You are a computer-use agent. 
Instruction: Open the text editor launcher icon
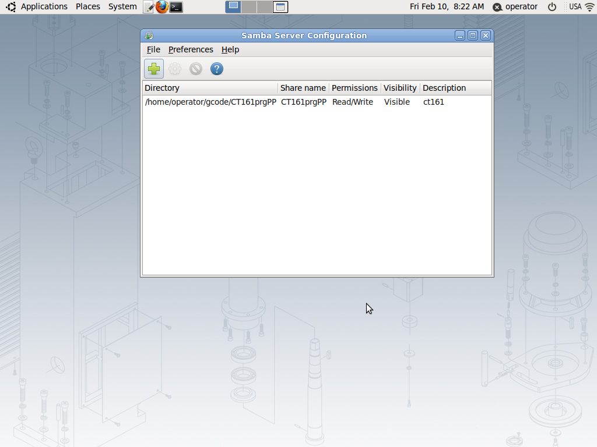(149, 7)
